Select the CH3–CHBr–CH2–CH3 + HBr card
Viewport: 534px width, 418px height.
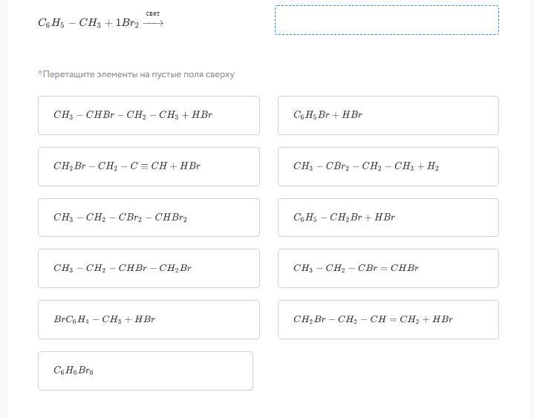pos(149,115)
